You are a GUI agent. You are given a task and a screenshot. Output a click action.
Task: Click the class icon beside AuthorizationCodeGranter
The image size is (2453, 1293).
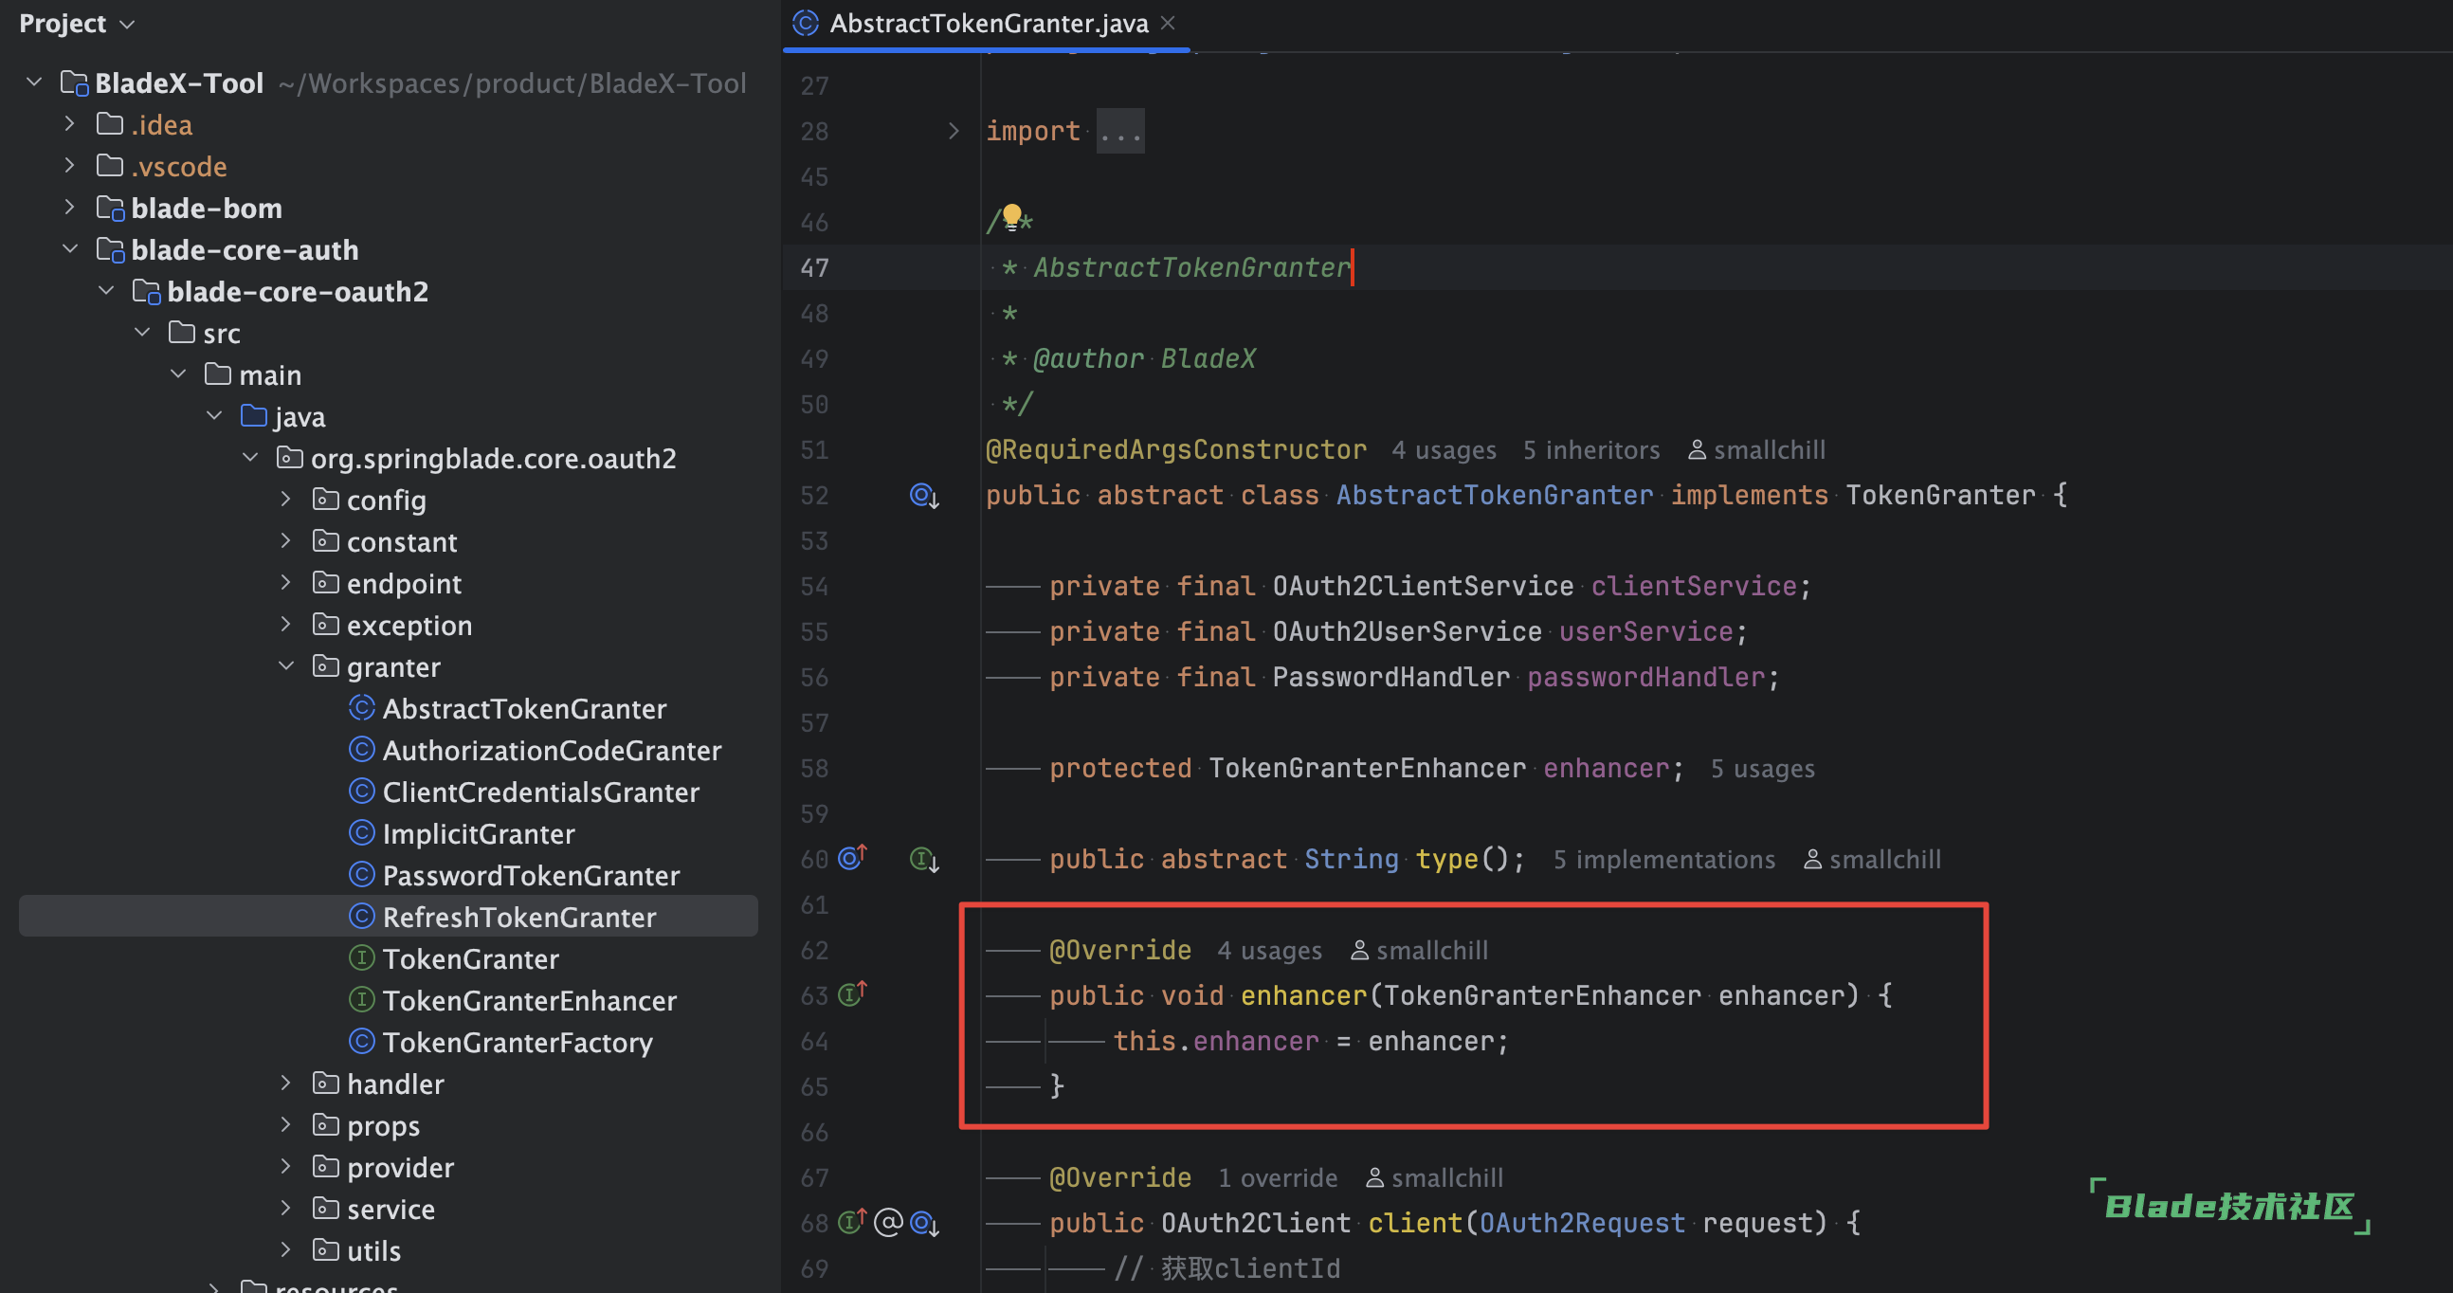click(362, 749)
